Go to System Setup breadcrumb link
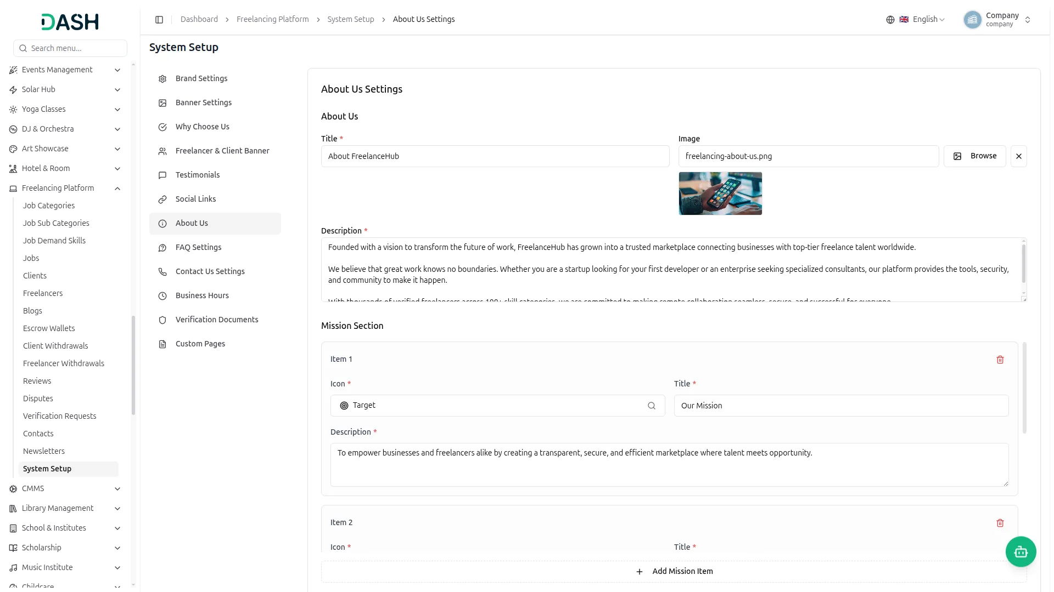The width and height of the screenshot is (1054, 592). (351, 19)
